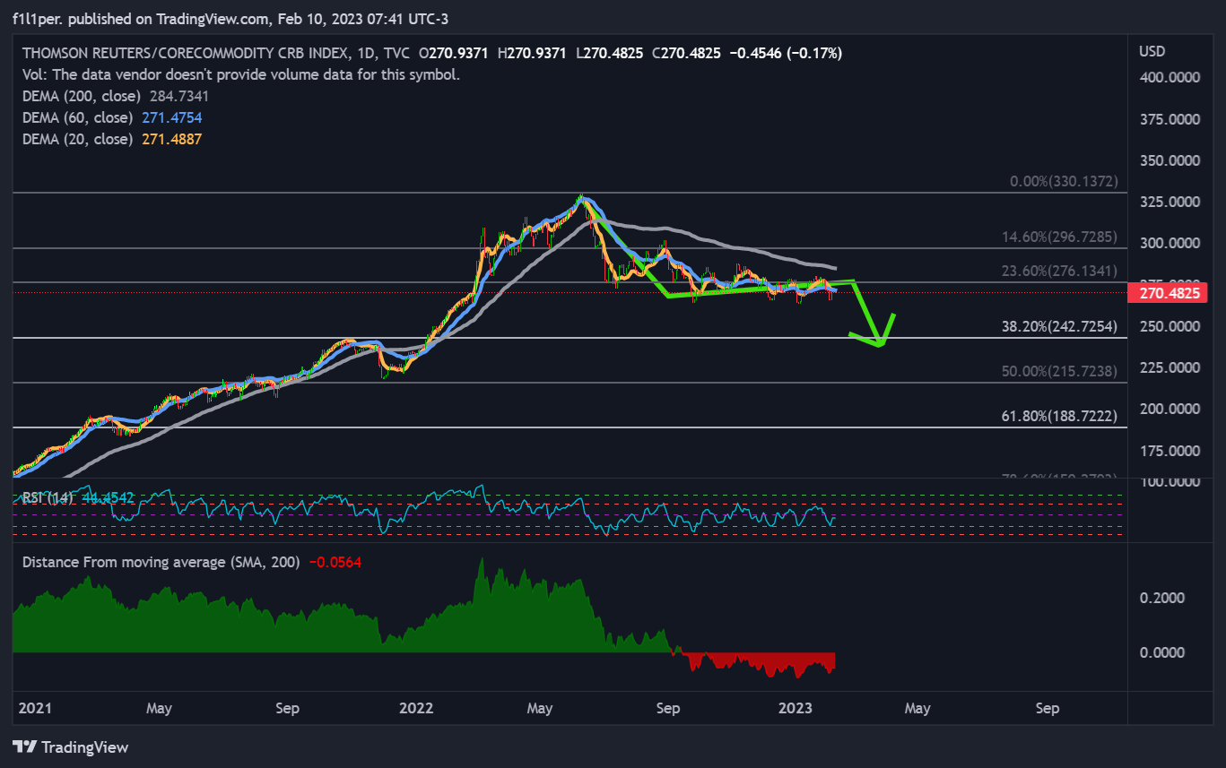Viewport: 1226px width, 768px height.
Task: Click the 325.0000 price axis label
Action: (x=1169, y=202)
